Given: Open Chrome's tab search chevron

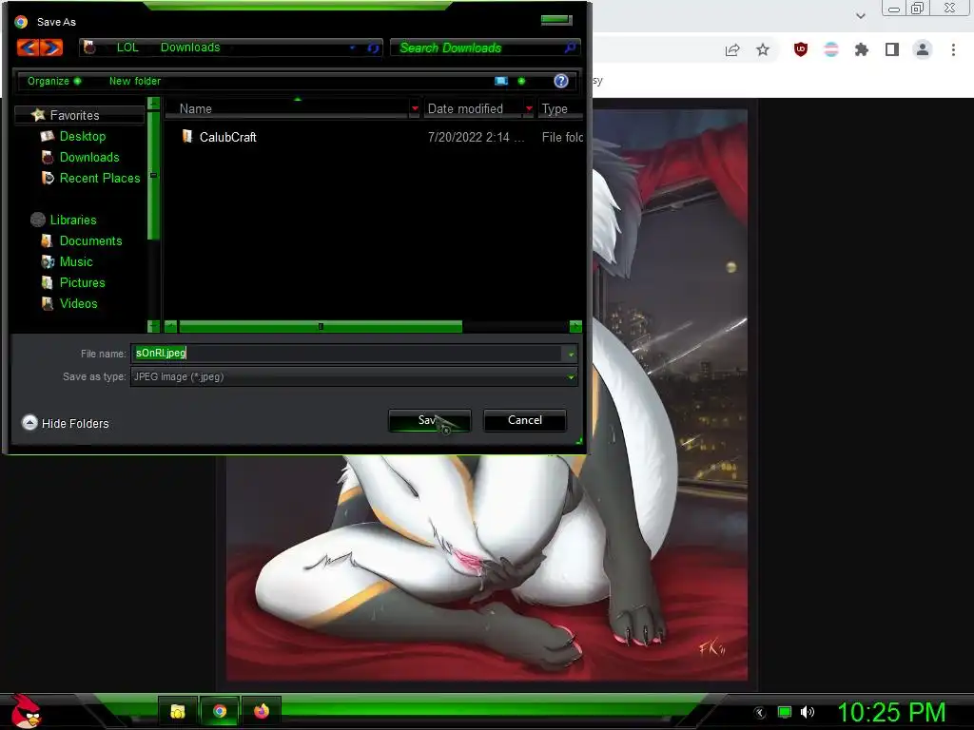Looking at the screenshot, I should click(x=860, y=15).
